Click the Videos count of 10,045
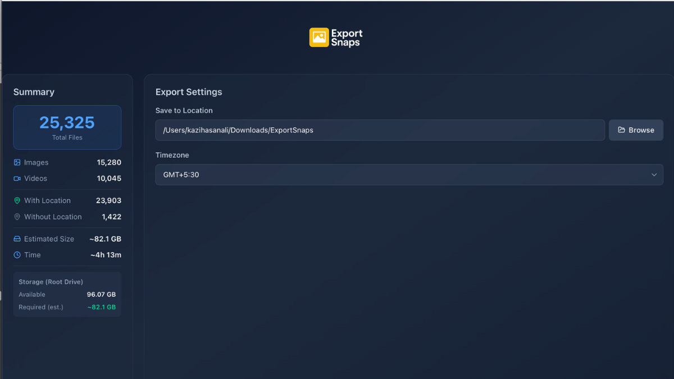This screenshot has width=674, height=379. pos(108,179)
